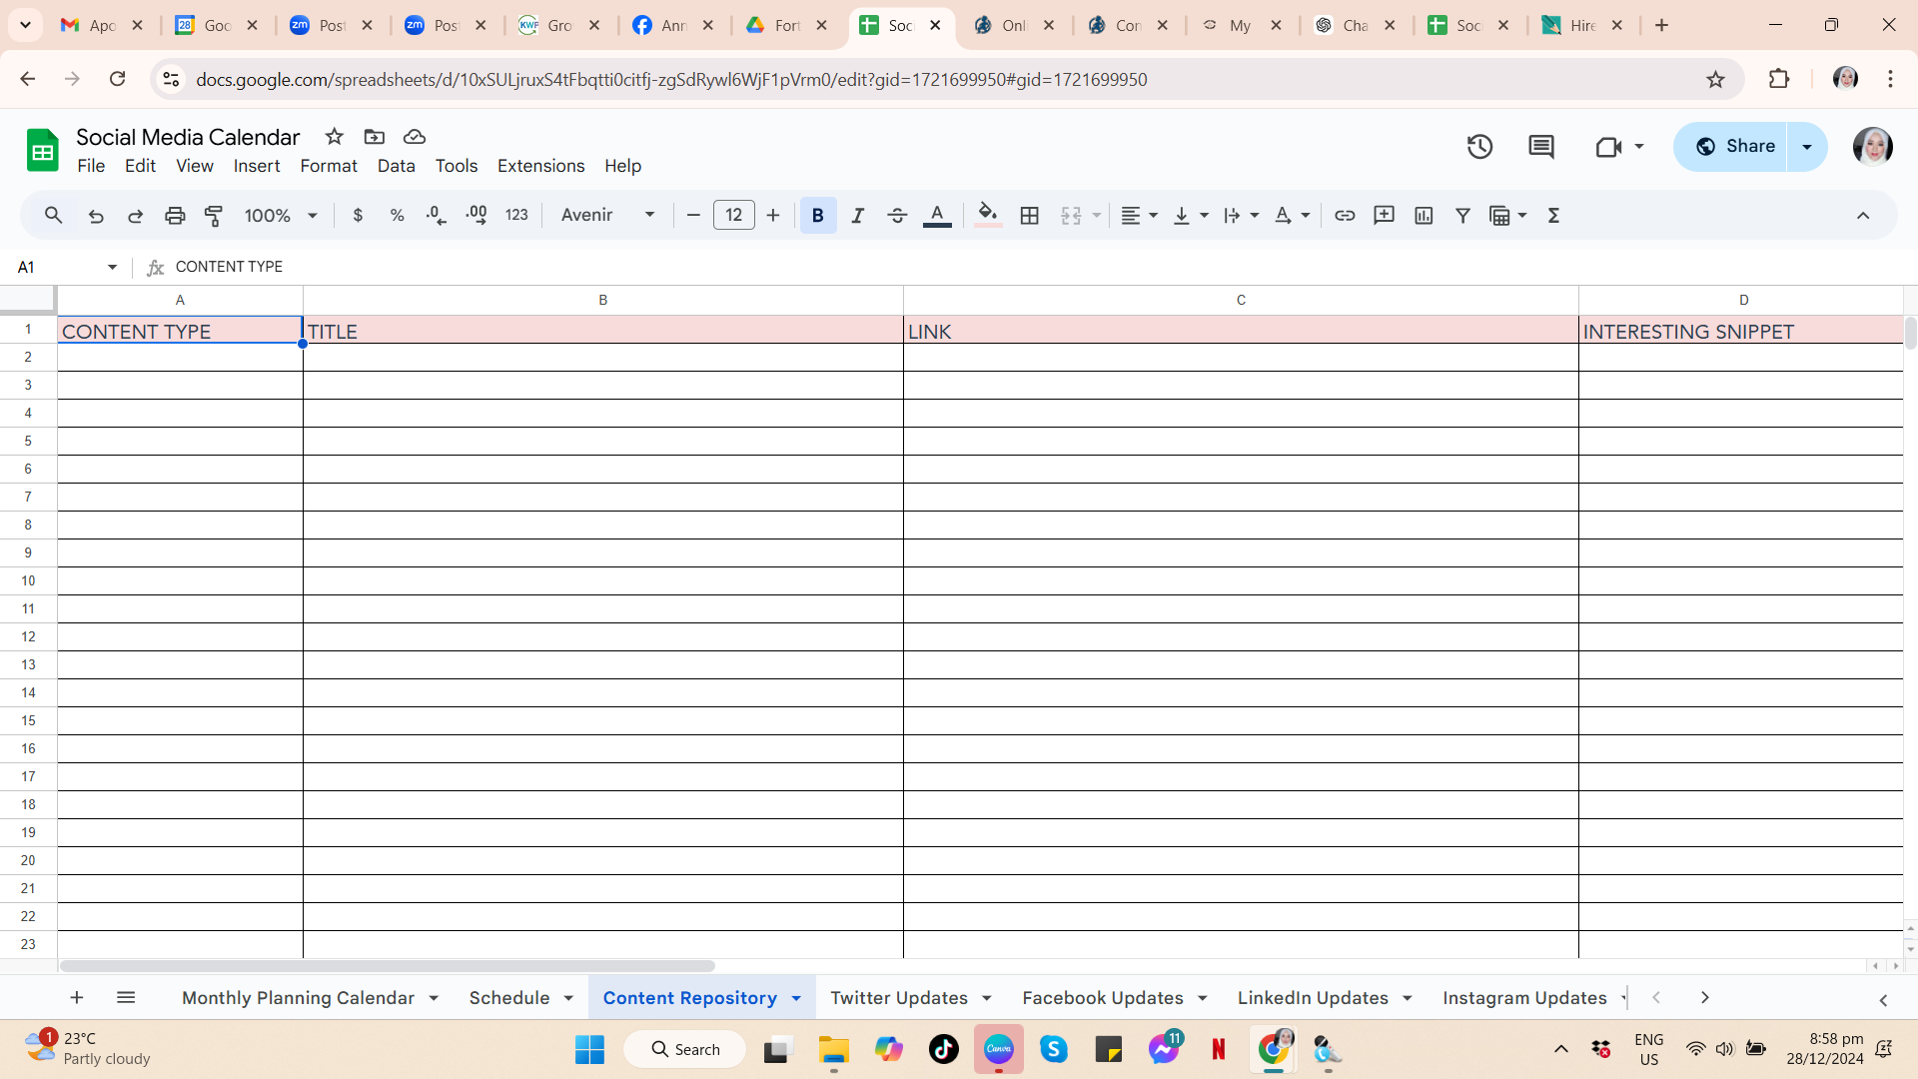Toggle bold formatting button
Screen dimensions: 1918x1079
(817, 215)
